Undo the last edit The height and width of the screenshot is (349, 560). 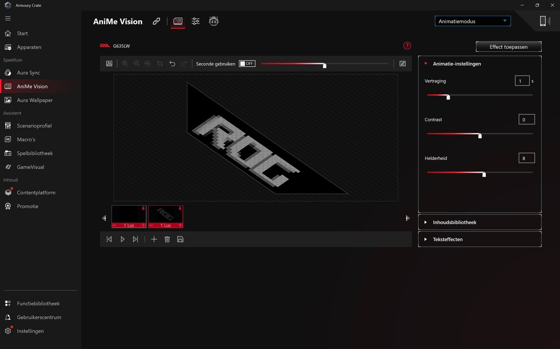[x=172, y=64]
